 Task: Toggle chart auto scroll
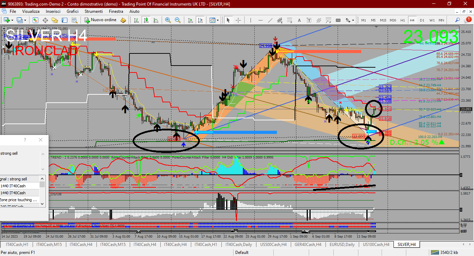tap(190, 20)
